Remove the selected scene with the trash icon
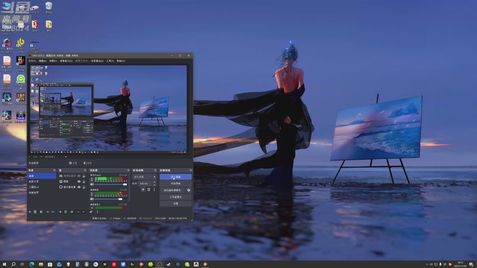 (x=35, y=212)
